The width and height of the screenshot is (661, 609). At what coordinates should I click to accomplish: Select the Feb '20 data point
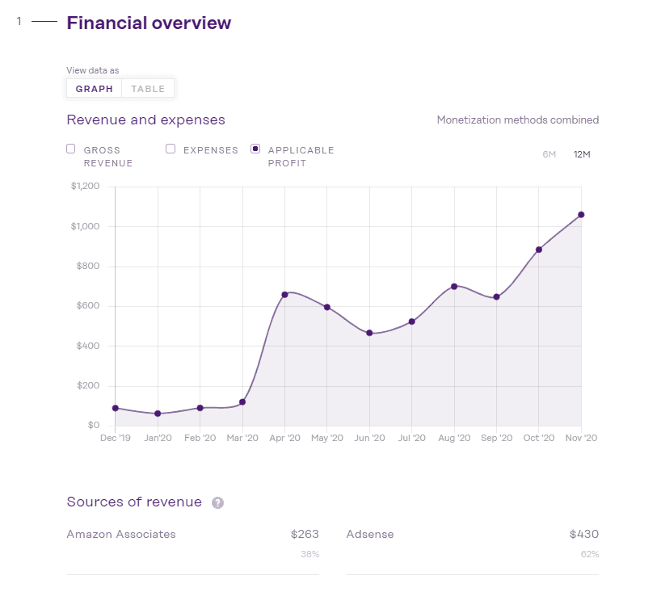[x=200, y=408]
